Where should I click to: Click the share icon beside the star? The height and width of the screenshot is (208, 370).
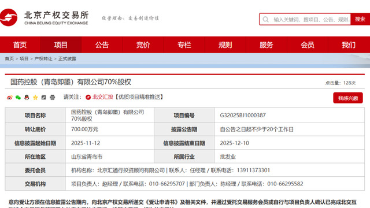(x=44, y=98)
